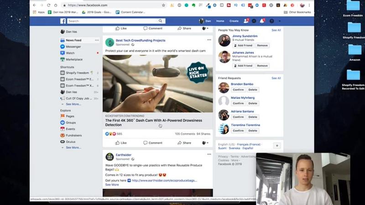This screenshot has width=365, height=205.
Task: Expand See More on Earthsider post
Action: (x=112, y=184)
